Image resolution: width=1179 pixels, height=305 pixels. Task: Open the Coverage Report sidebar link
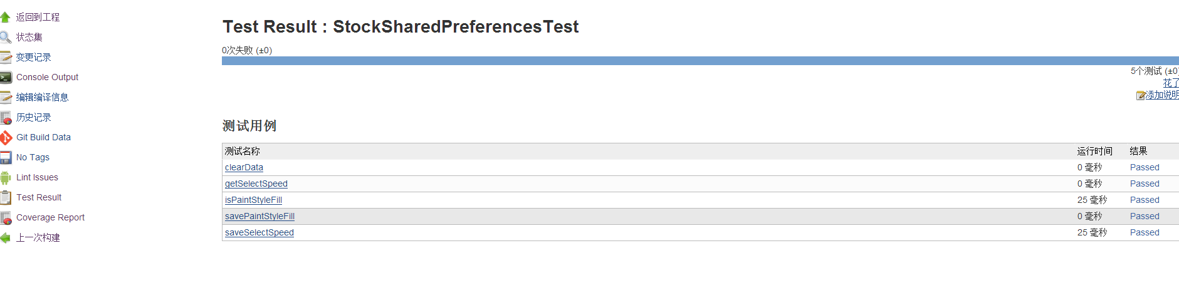(50, 217)
